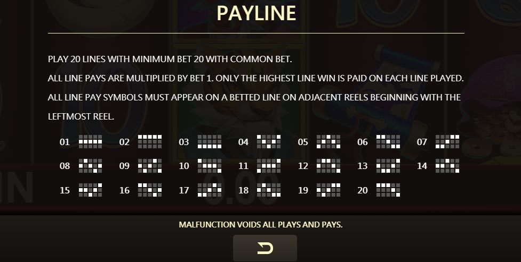Click payline 16 grid icon
This screenshot has height=262, width=521.
(150, 190)
